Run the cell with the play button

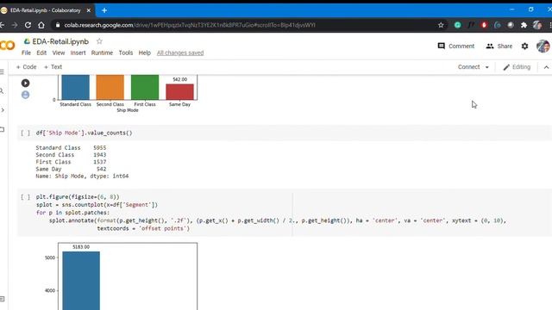click(x=25, y=83)
